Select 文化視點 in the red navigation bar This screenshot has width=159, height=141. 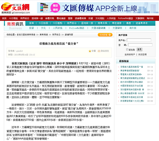coord(100,18)
